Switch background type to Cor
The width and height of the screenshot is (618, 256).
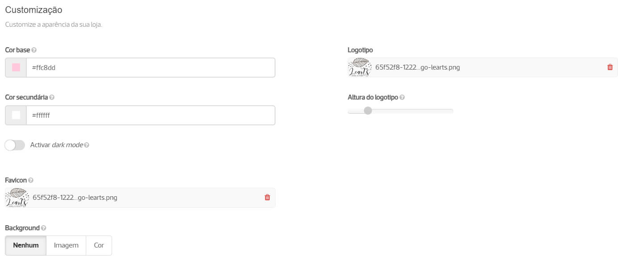99,245
